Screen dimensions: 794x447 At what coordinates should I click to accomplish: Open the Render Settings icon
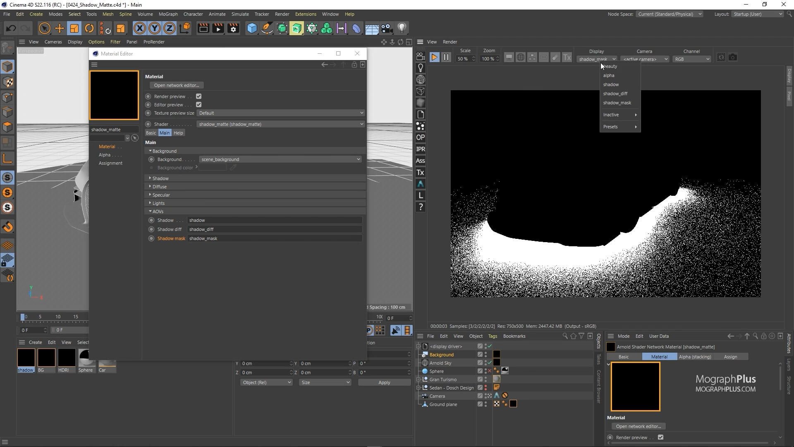(x=233, y=28)
